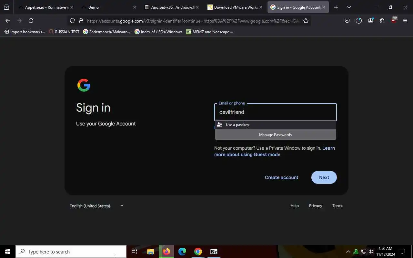Viewport: 413px width, 258px height.
Task: Open Save to Pocket icon
Action: (x=347, y=21)
